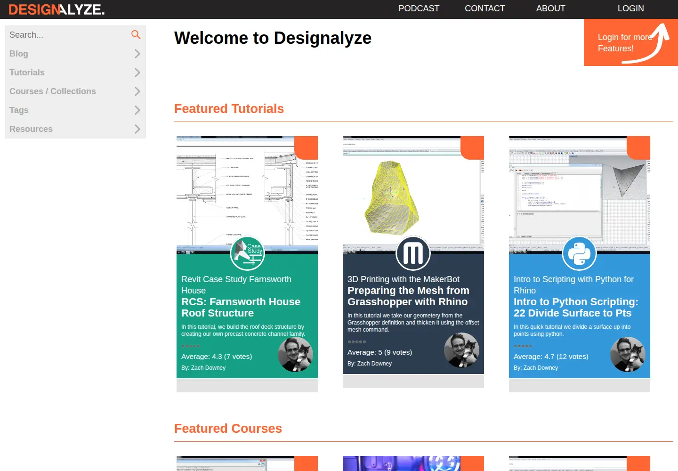
Task: Expand the Tutorials sidebar chevron
Action: point(137,73)
